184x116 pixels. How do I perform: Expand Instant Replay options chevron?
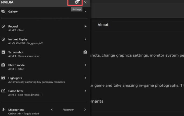85,39
